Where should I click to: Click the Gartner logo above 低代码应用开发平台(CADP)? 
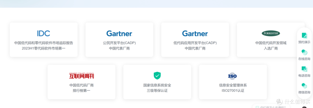point(195,33)
